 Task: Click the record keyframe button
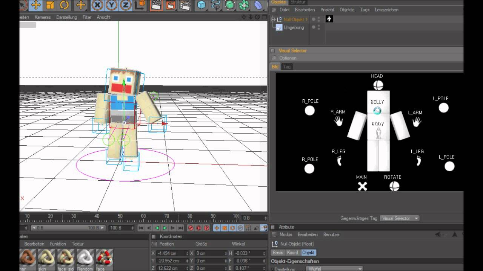click(191, 228)
